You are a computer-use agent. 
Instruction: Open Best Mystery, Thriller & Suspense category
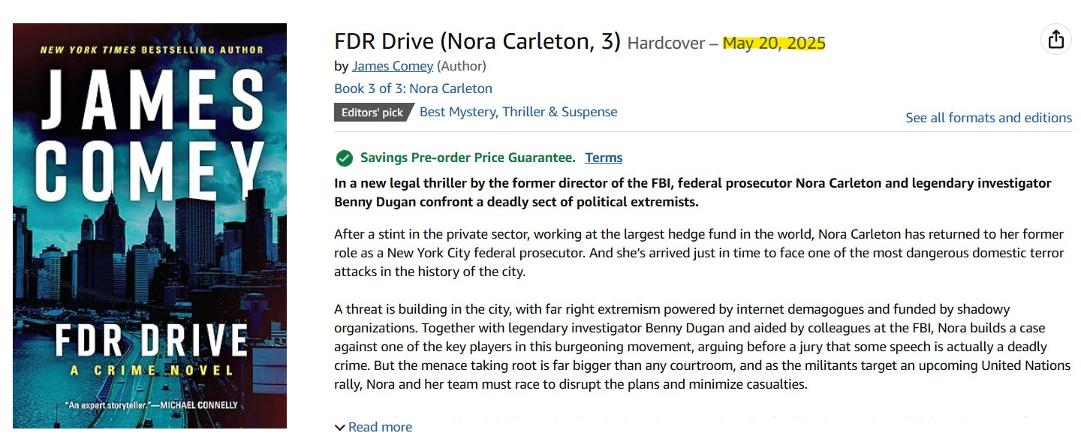click(x=517, y=111)
